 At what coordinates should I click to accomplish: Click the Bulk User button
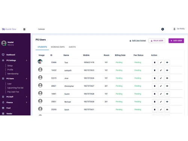pos(157,41)
